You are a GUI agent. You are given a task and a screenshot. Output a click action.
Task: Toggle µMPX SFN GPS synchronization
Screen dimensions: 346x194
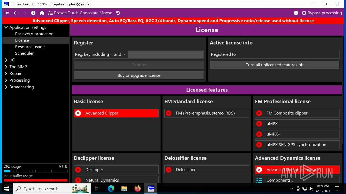pos(297,145)
